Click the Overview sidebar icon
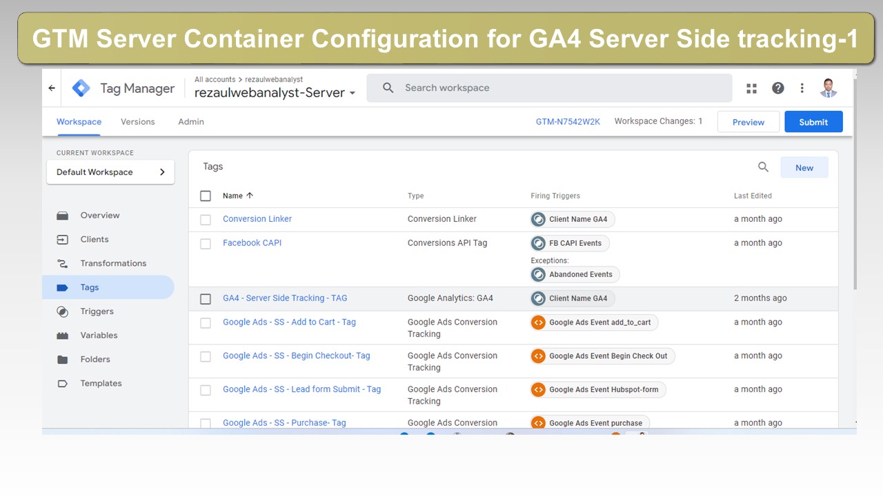This screenshot has width=883, height=496. [63, 216]
